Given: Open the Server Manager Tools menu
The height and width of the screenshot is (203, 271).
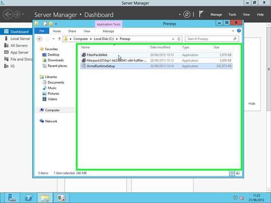Looking at the screenshot, I should [232, 14].
